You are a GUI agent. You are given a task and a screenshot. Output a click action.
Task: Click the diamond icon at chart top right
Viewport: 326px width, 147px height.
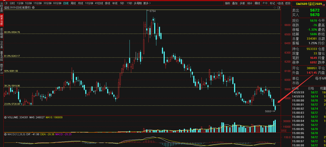275,8
